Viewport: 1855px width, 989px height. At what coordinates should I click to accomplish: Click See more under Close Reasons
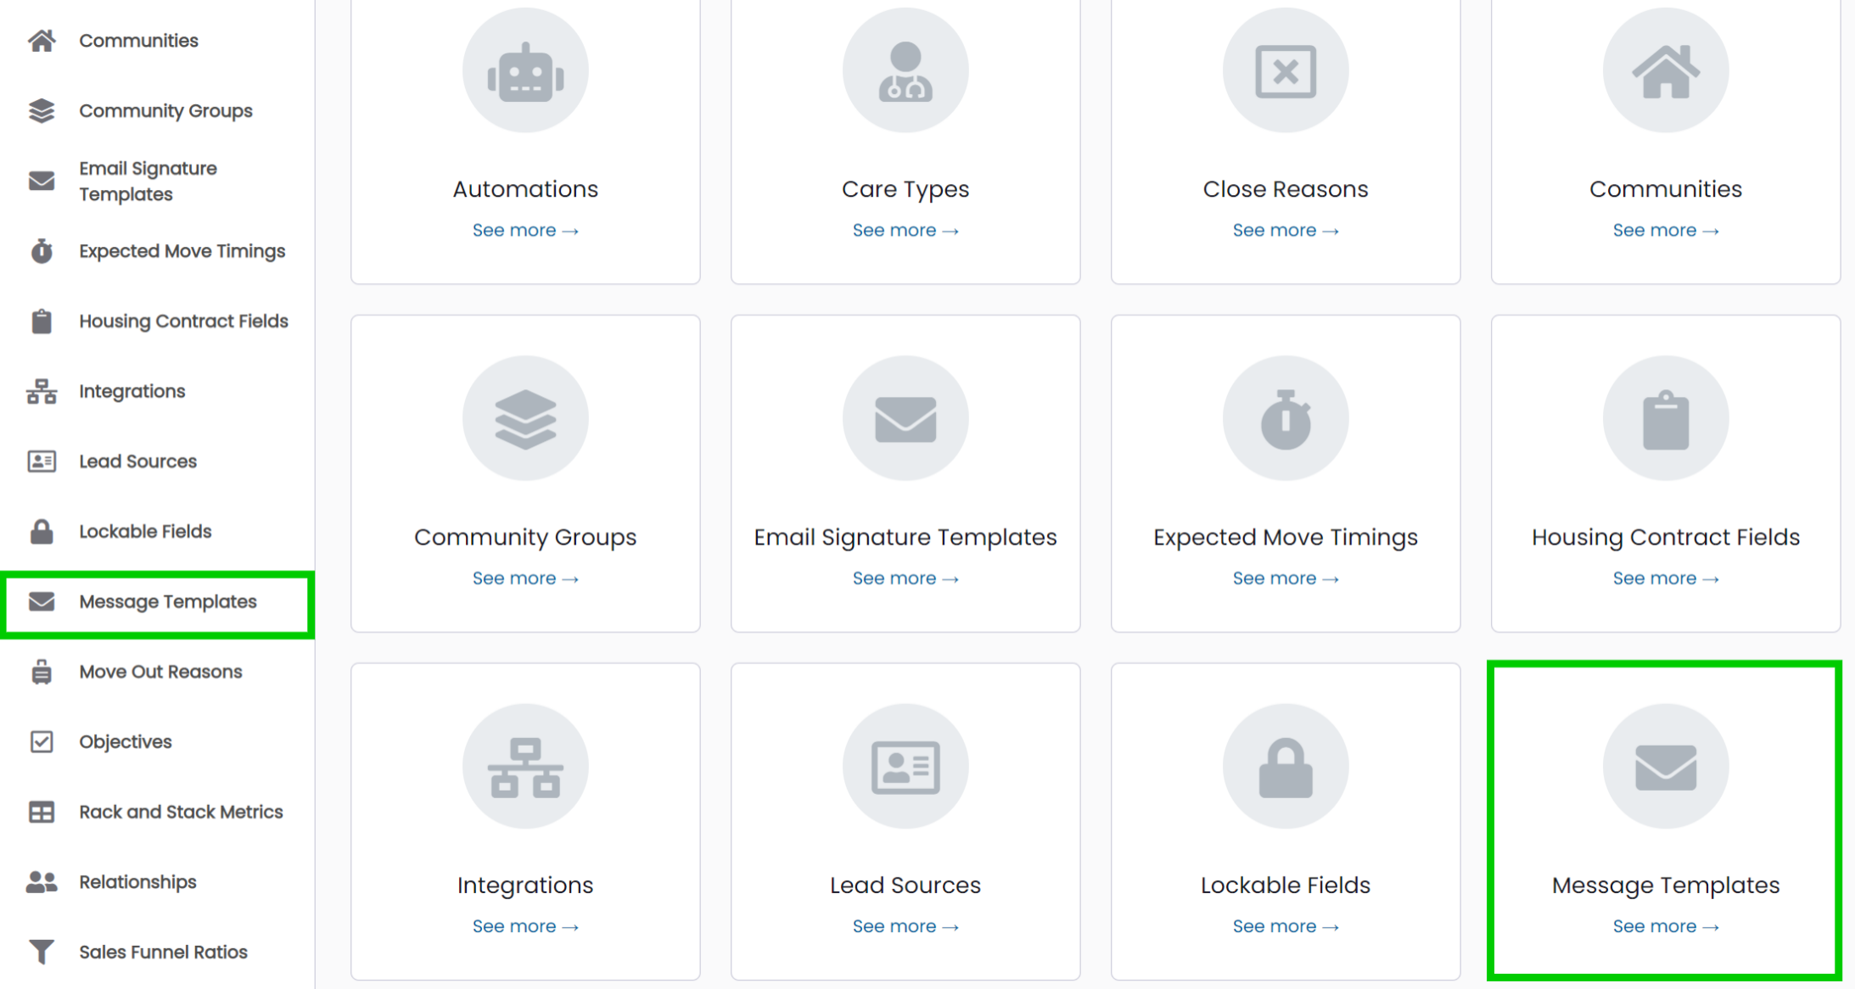pyautogui.click(x=1286, y=230)
